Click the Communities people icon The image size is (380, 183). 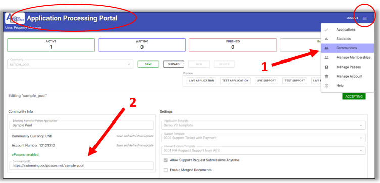coord(326,48)
